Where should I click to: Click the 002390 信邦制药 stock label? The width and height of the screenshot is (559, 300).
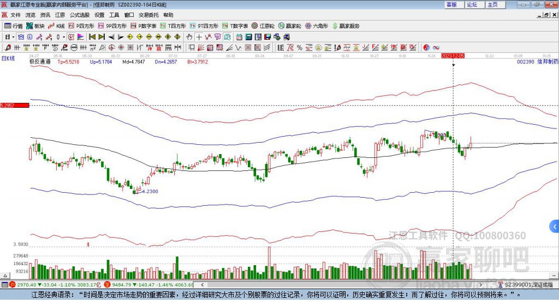538,62
